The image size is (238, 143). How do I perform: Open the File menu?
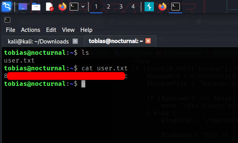click(x=10, y=30)
